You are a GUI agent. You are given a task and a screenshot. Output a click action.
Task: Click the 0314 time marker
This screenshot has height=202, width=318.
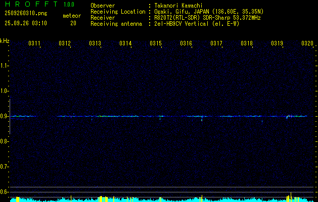[125, 43]
